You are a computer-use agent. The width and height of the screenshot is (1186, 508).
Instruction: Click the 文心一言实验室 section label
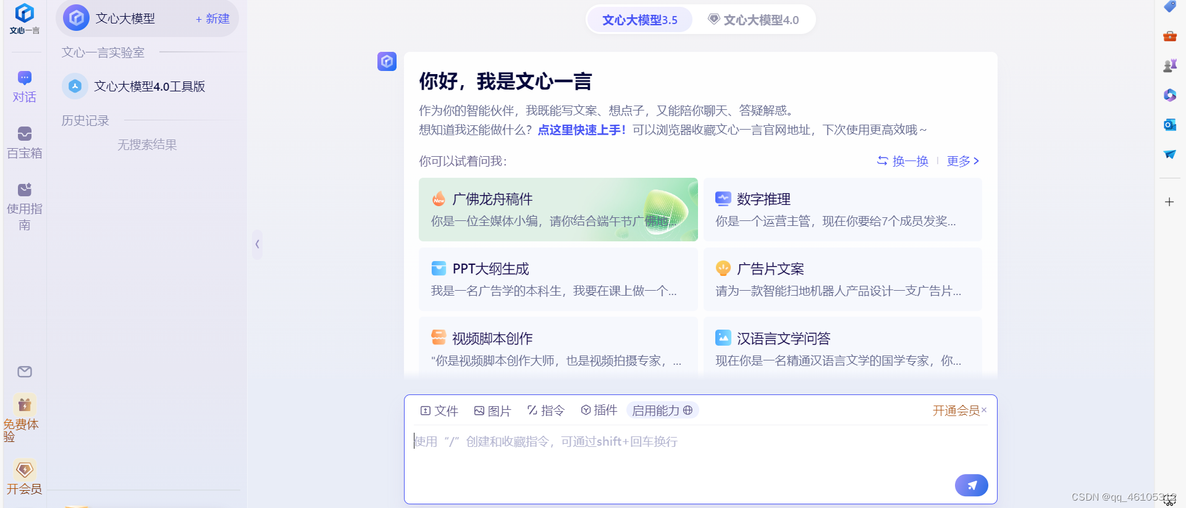point(103,52)
